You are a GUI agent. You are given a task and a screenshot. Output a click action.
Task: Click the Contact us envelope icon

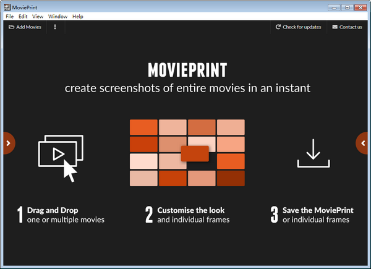click(335, 27)
